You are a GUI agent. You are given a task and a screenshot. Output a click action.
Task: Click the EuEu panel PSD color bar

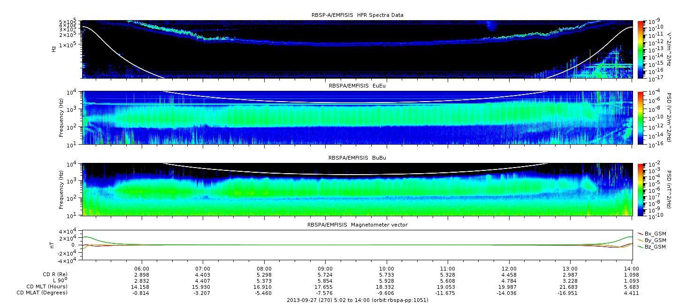pyautogui.click(x=641, y=117)
